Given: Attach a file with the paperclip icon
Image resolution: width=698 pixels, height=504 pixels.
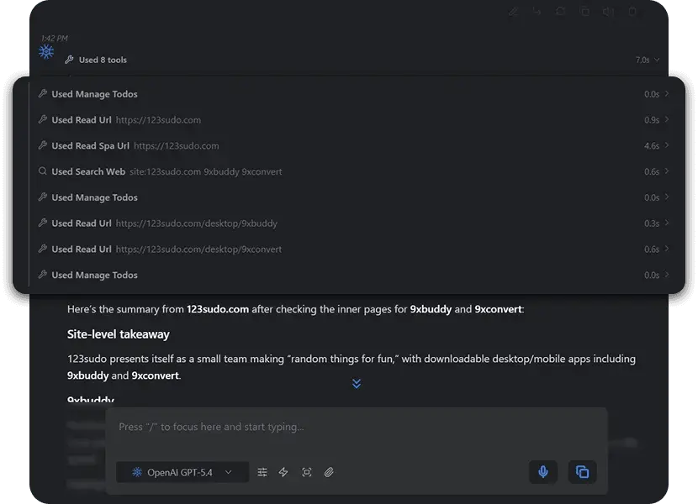Looking at the screenshot, I should pyautogui.click(x=329, y=472).
